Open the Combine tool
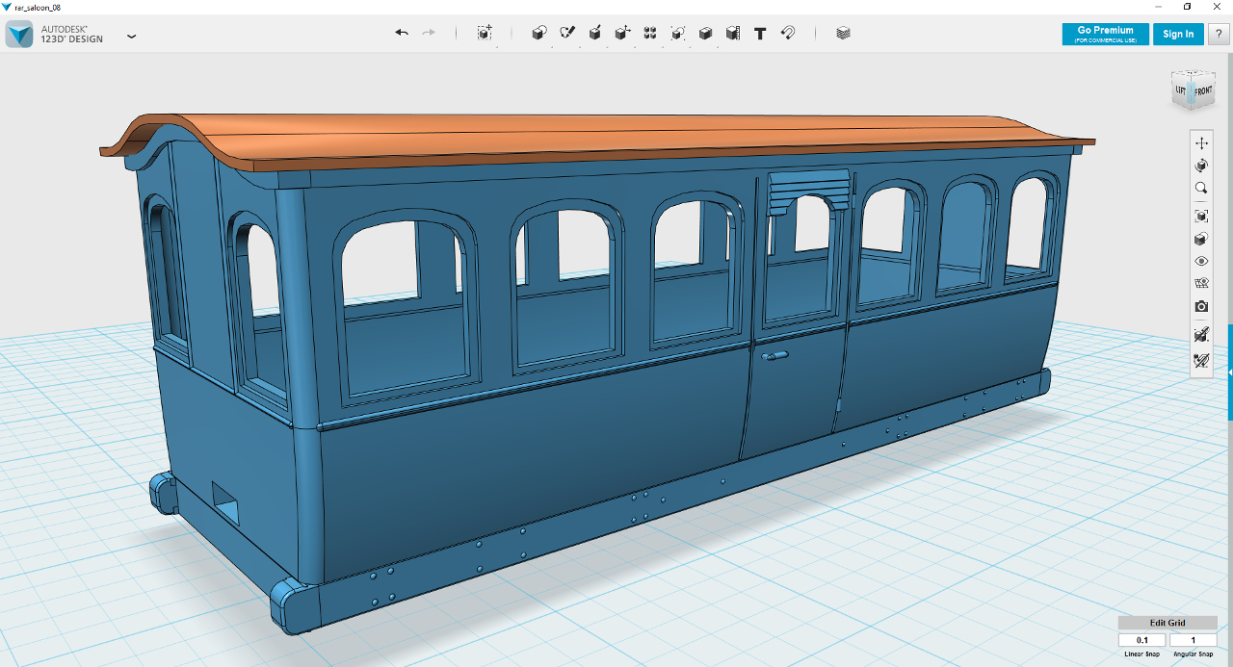Screen dimensions: 1233x667 tap(705, 33)
